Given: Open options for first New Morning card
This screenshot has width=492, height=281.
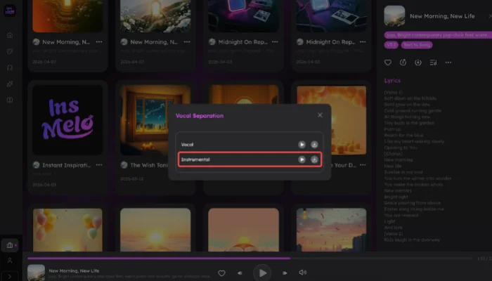Looking at the screenshot, I should click(99, 42).
